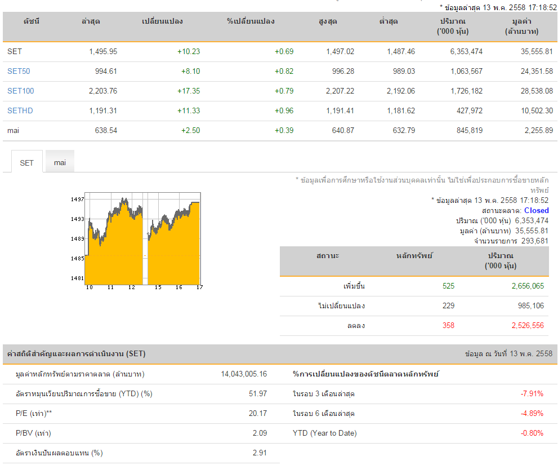Select declining volume 2,526,556
The image size is (558, 465).
[x=528, y=325]
